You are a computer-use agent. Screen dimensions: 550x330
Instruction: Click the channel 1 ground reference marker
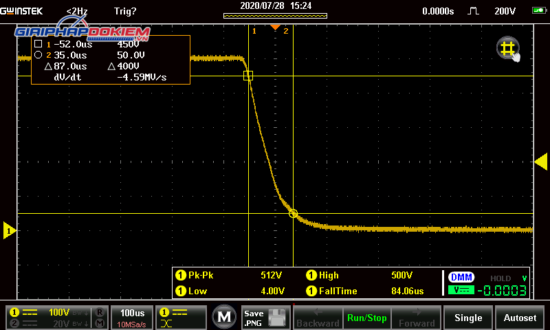(x=9, y=230)
